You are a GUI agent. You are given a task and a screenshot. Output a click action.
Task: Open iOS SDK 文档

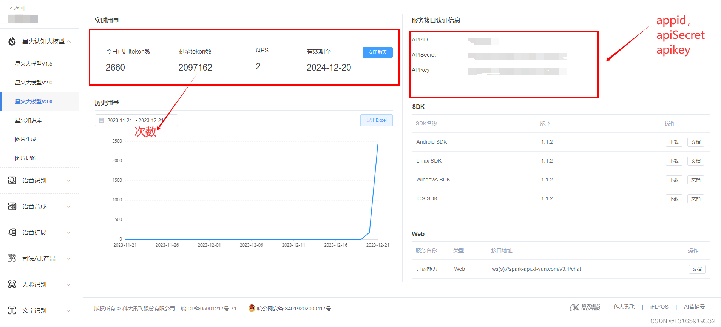(695, 199)
